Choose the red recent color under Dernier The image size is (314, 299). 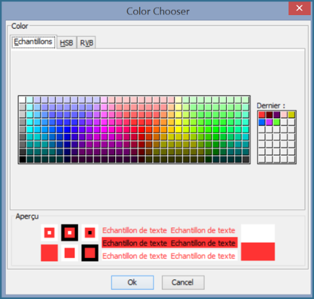(262, 115)
